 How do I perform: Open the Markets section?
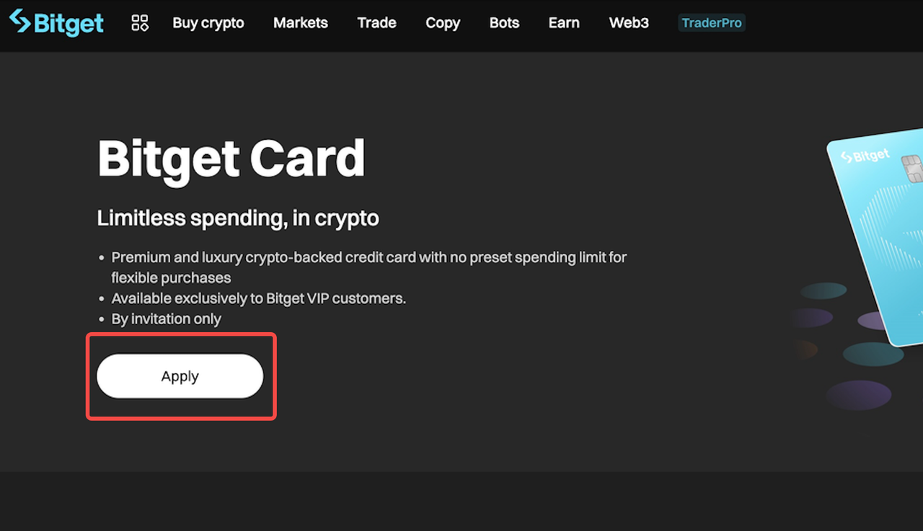pos(300,22)
